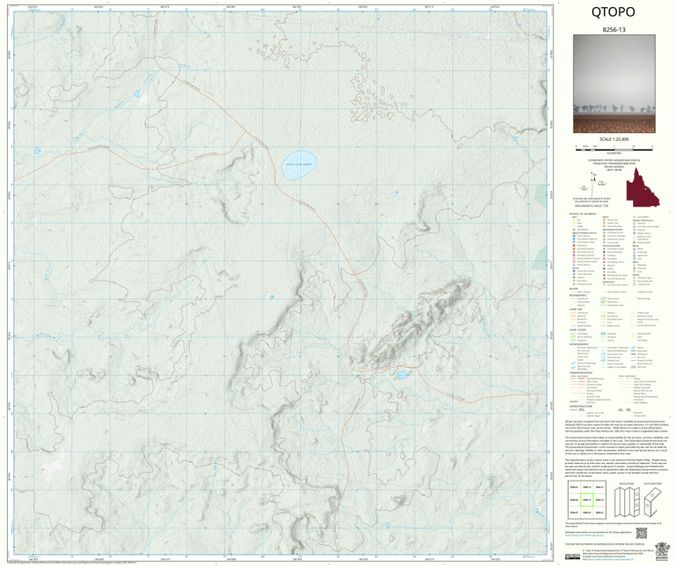The image size is (676, 566).
Task: Click the horizontal folds diagram
Action: 652,503
